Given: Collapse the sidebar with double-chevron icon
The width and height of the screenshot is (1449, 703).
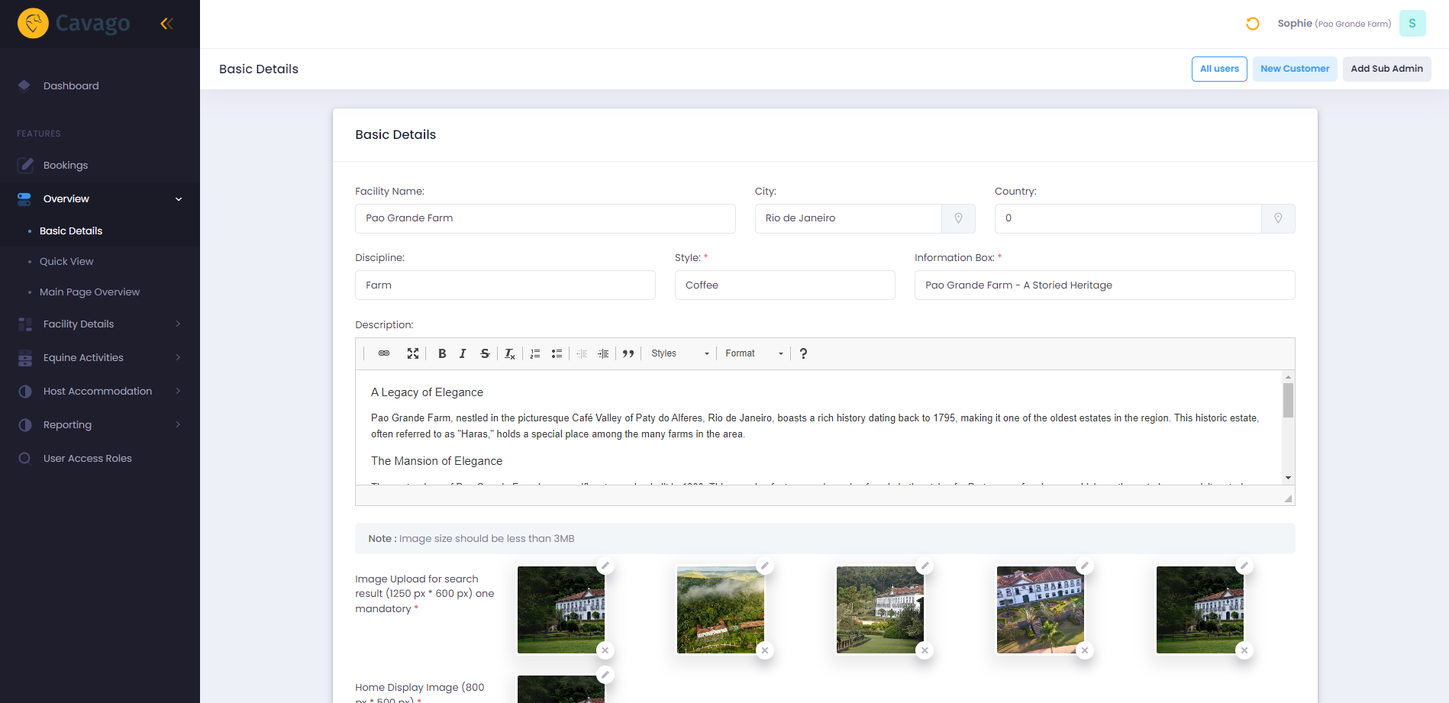Looking at the screenshot, I should (166, 24).
